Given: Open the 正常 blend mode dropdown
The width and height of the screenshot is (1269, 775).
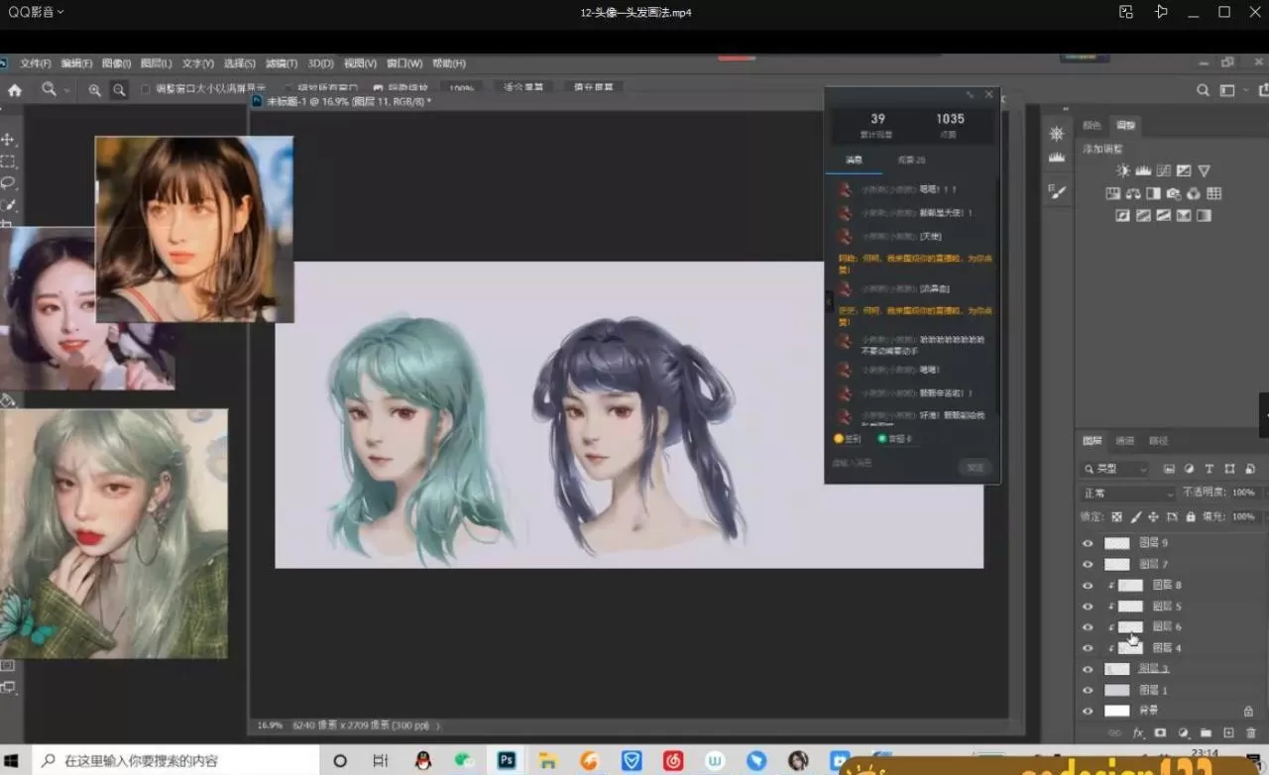Looking at the screenshot, I should coord(1127,493).
